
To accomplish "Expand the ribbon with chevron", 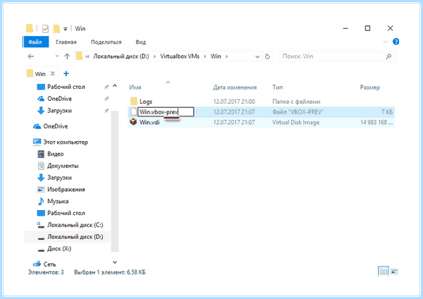I will coord(385,42).
